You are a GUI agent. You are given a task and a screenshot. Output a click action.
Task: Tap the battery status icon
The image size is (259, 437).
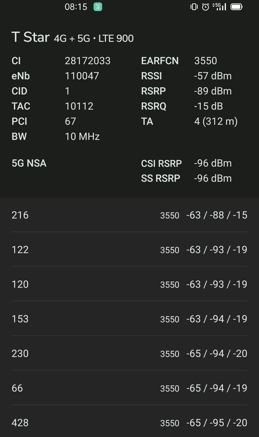(236, 7)
